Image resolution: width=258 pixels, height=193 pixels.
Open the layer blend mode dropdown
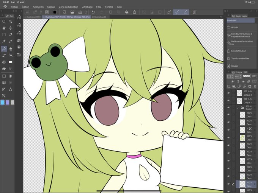click(x=238, y=76)
